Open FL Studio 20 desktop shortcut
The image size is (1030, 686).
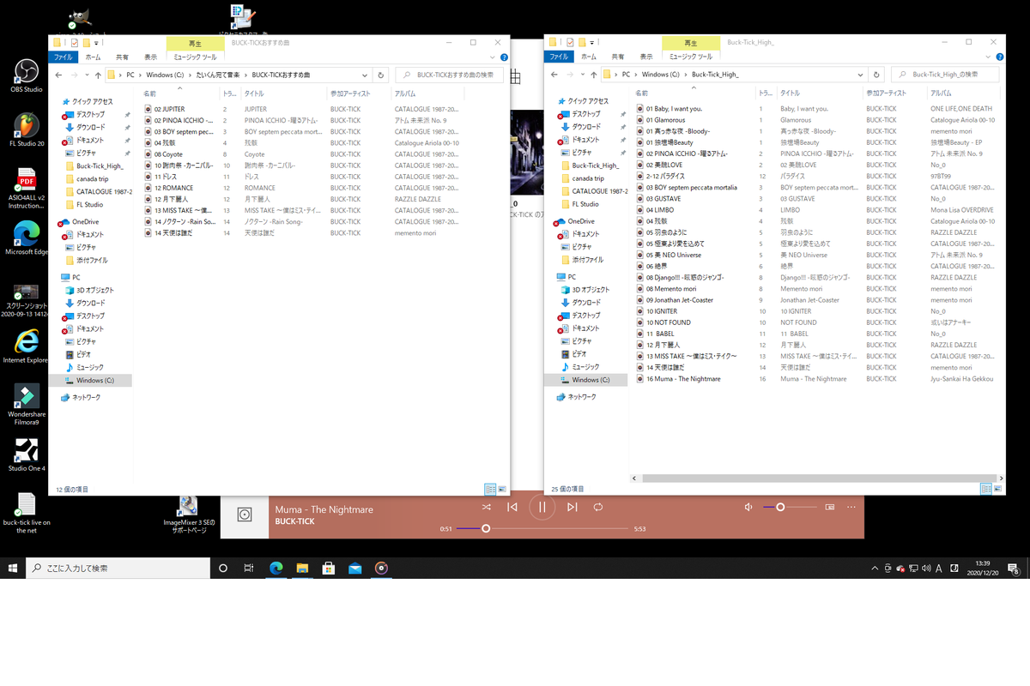[x=27, y=129]
